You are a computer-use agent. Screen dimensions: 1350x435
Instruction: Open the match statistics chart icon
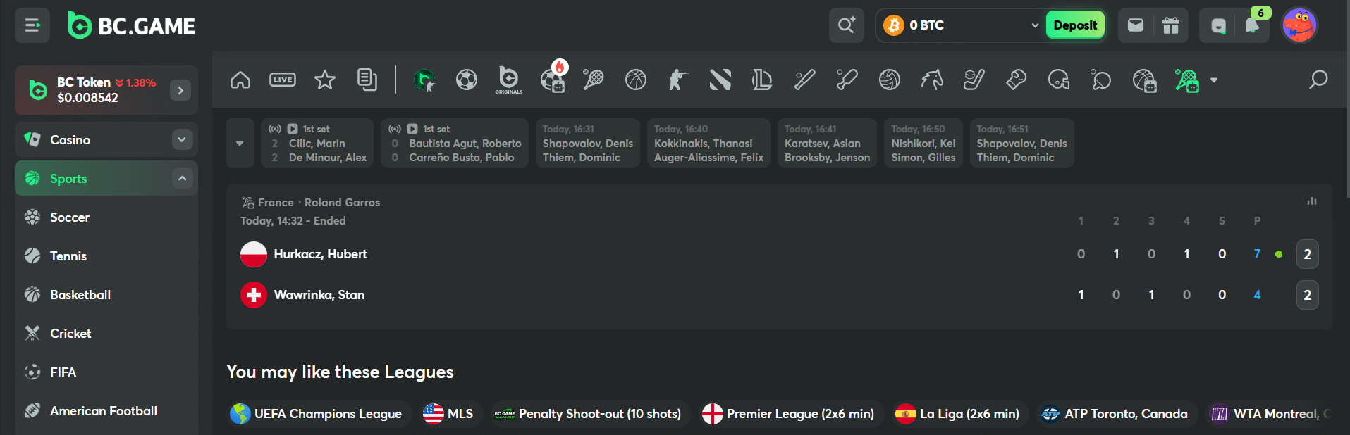[x=1311, y=201]
